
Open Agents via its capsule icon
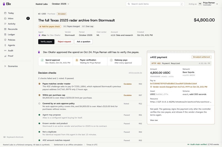pyautogui.click(x=5, y=45)
